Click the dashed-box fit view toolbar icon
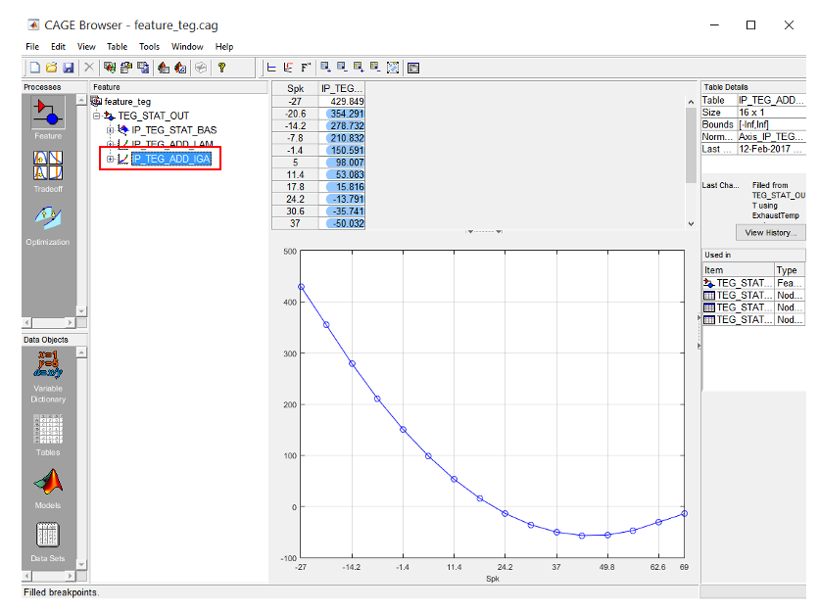The height and width of the screenshot is (611, 819). coord(393,68)
